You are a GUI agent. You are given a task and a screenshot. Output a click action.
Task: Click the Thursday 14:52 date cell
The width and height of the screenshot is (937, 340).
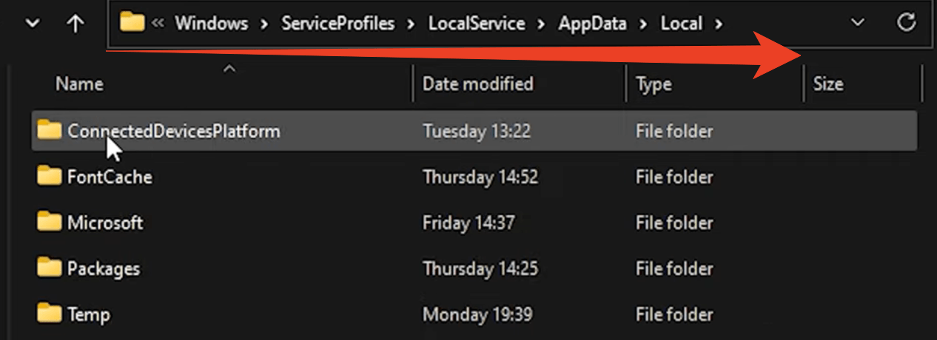coord(480,177)
